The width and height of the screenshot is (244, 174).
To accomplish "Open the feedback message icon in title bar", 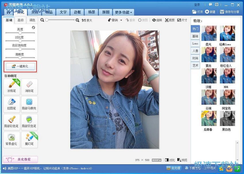I will point(210,5).
